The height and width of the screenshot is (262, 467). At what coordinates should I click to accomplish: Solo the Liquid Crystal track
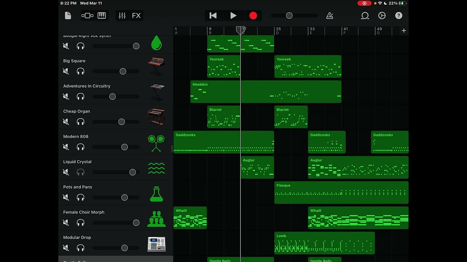[81, 172]
